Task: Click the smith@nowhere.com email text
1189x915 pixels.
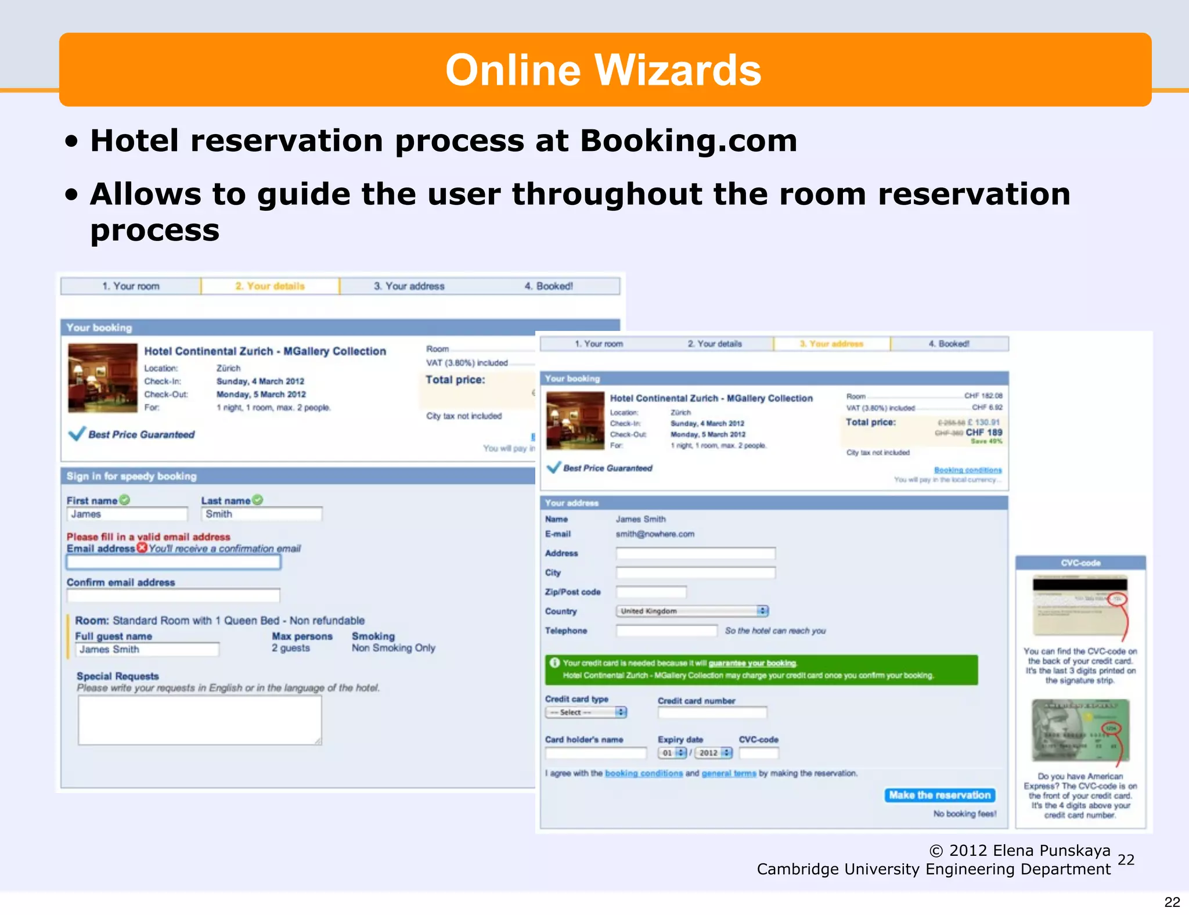Action: 655,534
